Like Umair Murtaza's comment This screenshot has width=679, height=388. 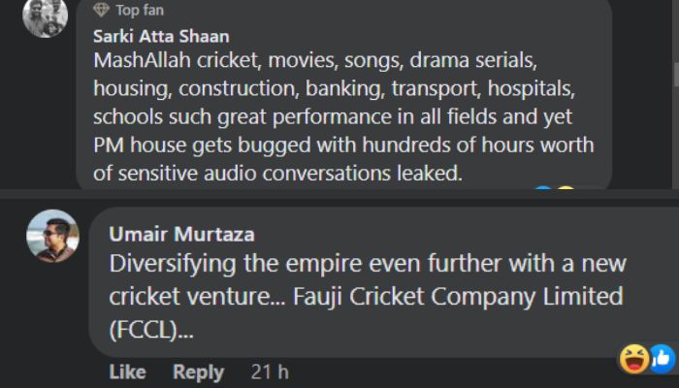(127, 372)
